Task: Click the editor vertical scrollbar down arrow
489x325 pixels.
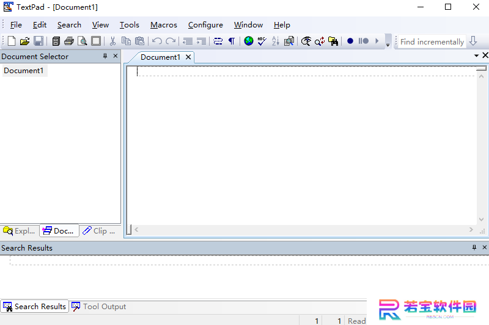Action: click(481, 220)
